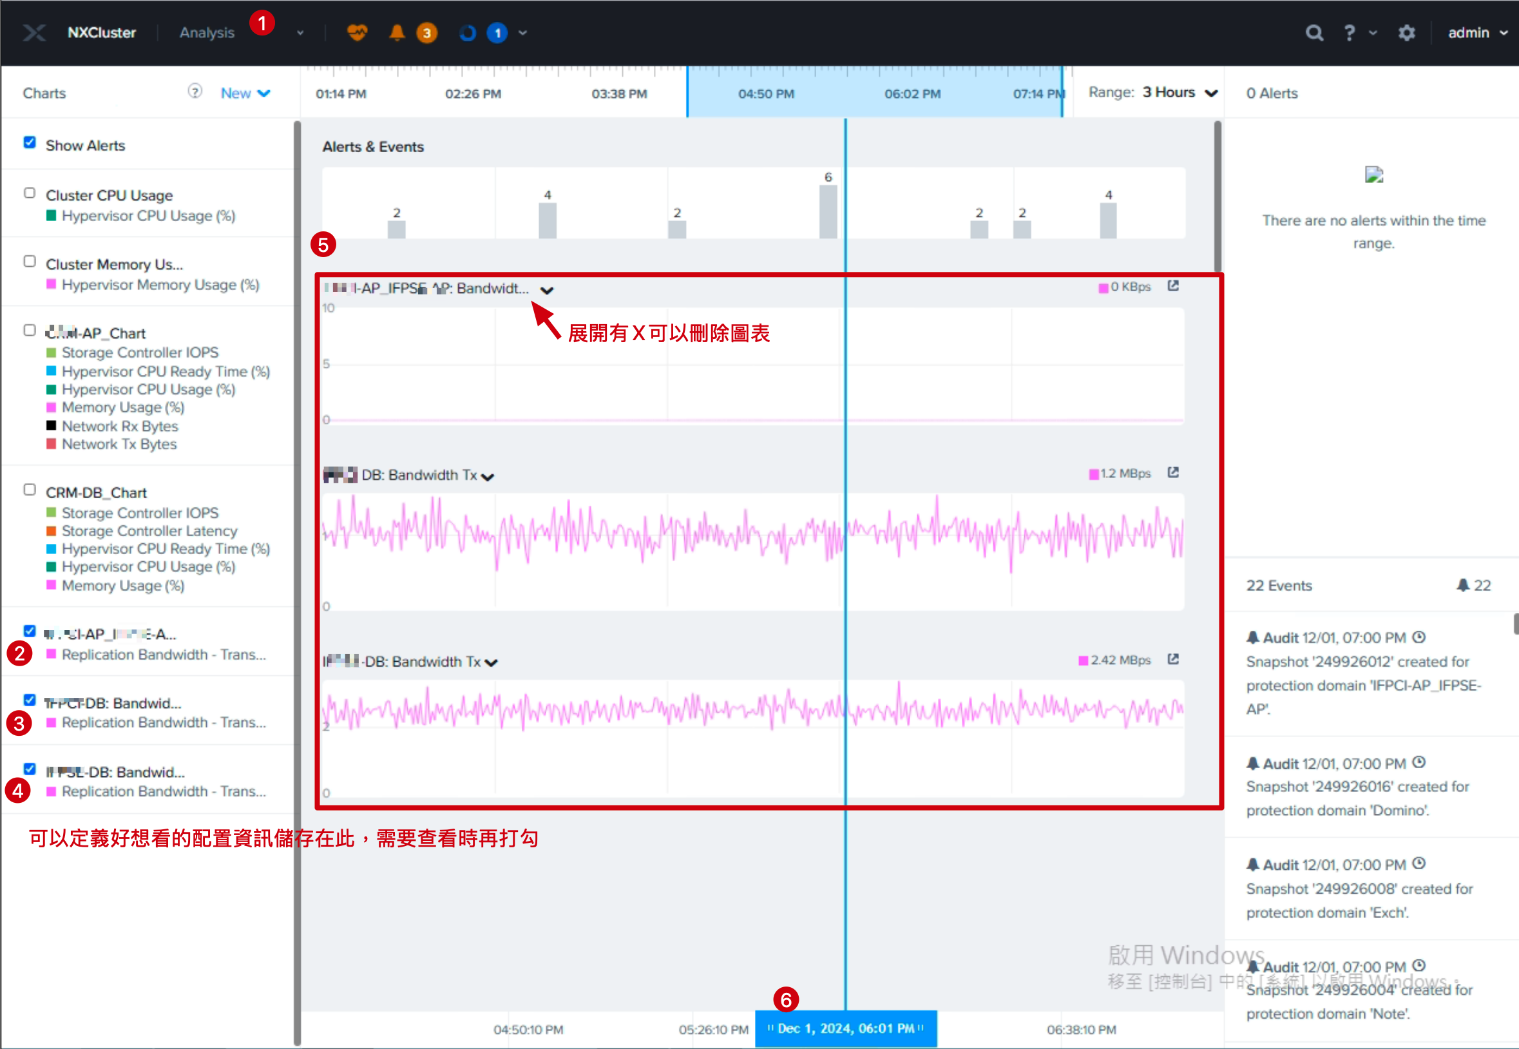The width and height of the screenshot is (1519, 1049).
Task: Expand the Range 3 Hours dropdown
Action: coord(1180,93)
